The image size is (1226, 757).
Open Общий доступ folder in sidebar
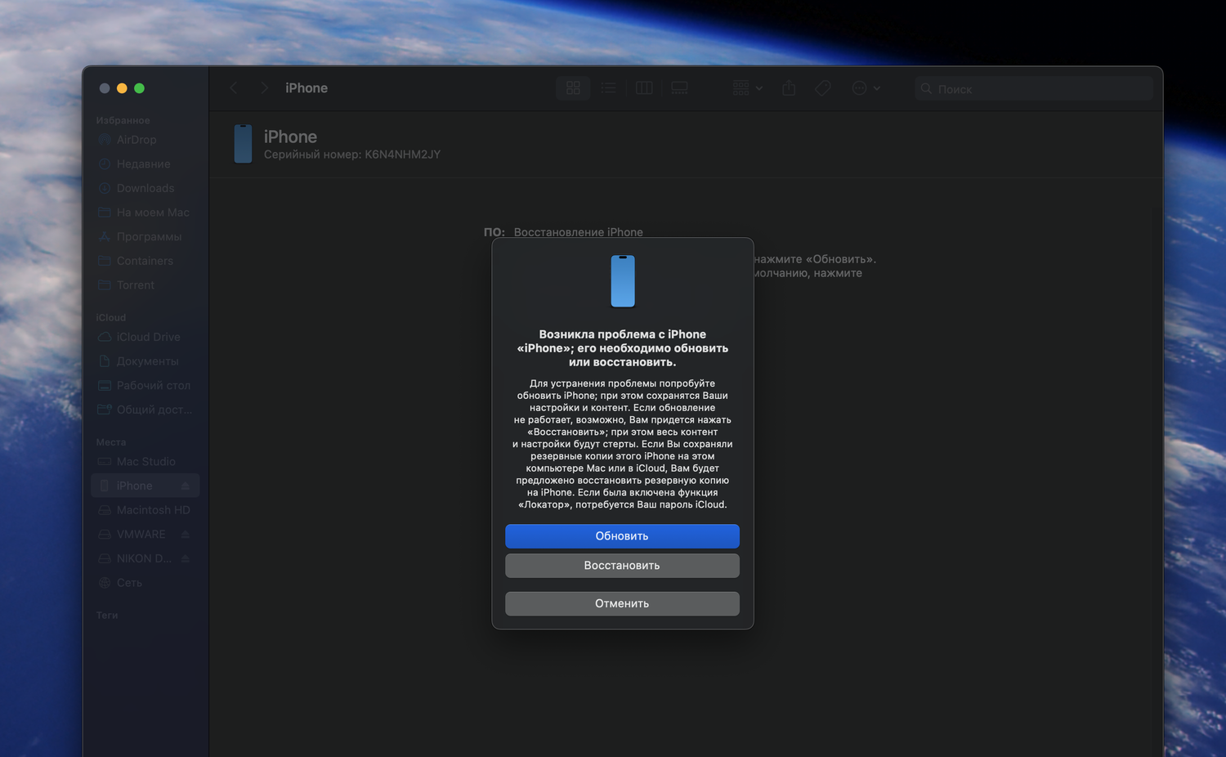[x=145, y=410]
